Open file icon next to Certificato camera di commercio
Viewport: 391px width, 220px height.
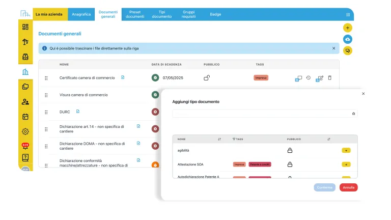pos(123,77)
